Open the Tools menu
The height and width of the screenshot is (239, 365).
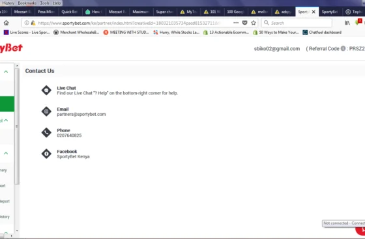coord(44,3)
